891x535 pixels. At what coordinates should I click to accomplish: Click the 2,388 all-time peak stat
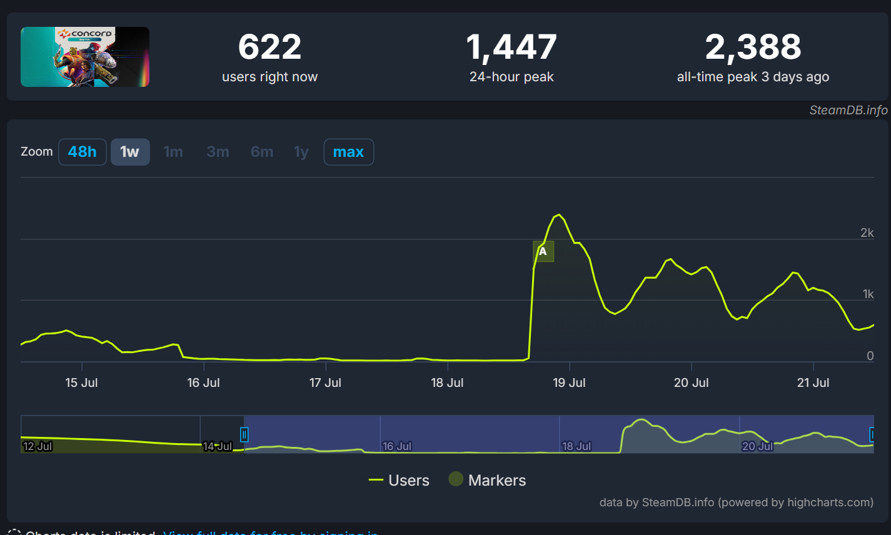point(753,58)
